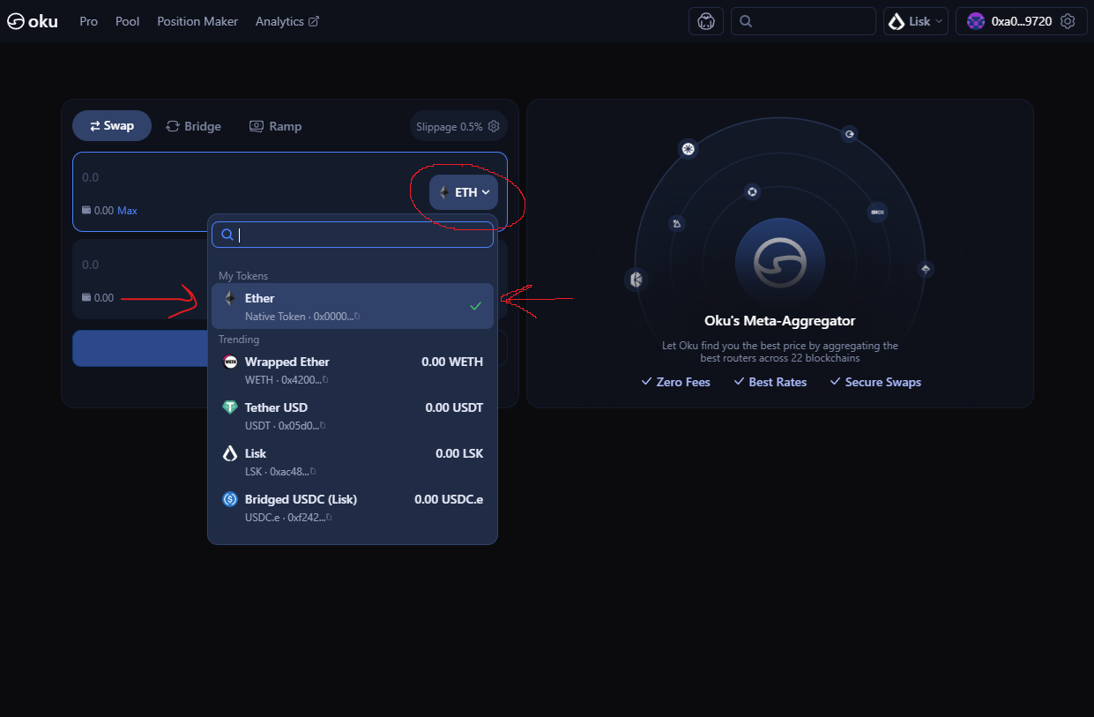Choose the Tether USD token

point(353,415)
